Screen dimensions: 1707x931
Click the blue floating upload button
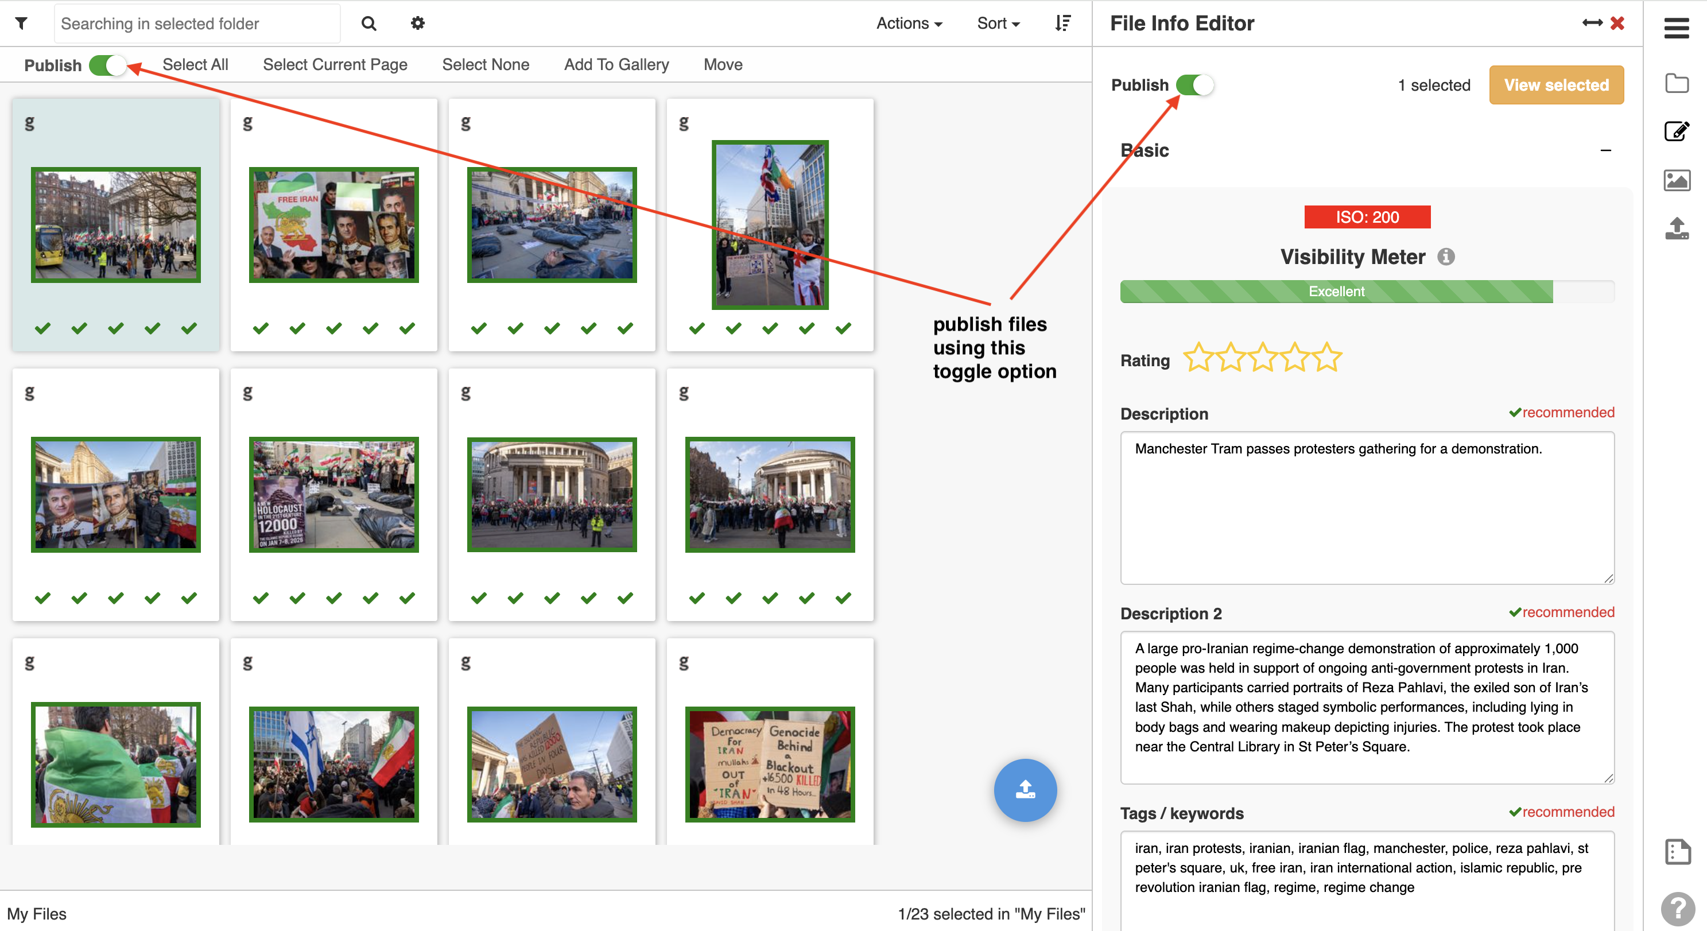point(1025,789)
